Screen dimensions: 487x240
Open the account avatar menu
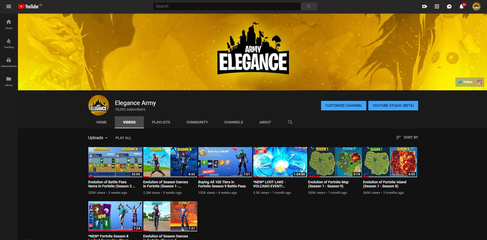tap(476, 6)
